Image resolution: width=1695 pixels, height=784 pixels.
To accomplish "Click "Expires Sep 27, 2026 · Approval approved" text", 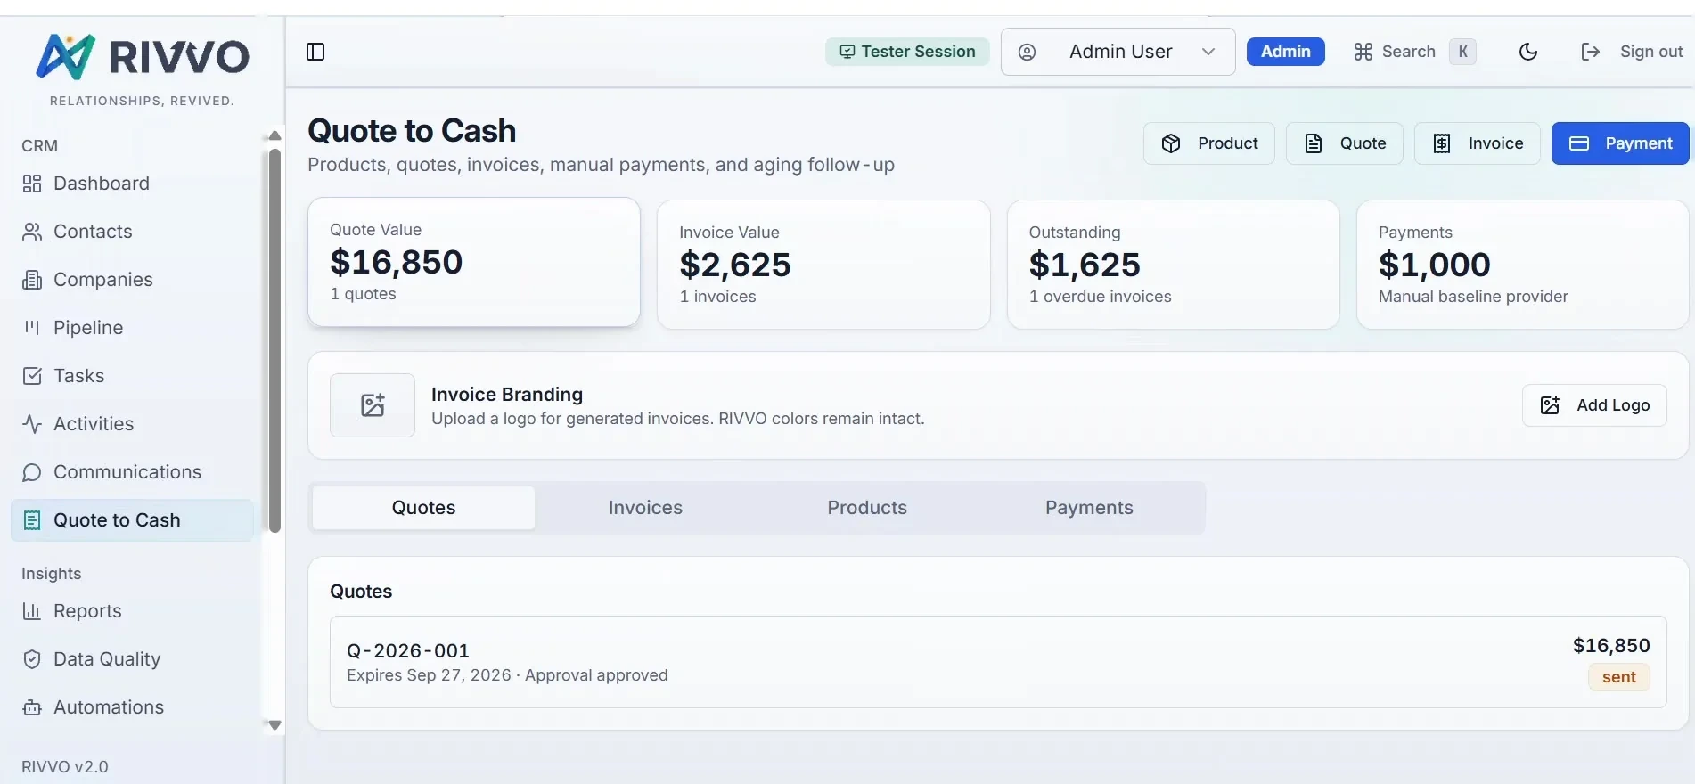I will [507, 675].
